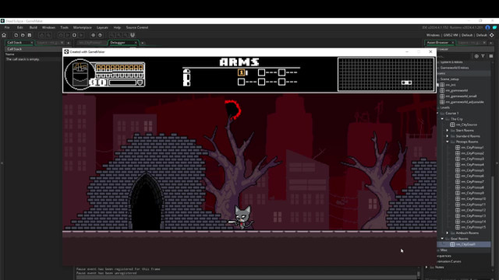The image size is (499, 280).
Task: Click the Home start page icon
Action: coord(4,35)
